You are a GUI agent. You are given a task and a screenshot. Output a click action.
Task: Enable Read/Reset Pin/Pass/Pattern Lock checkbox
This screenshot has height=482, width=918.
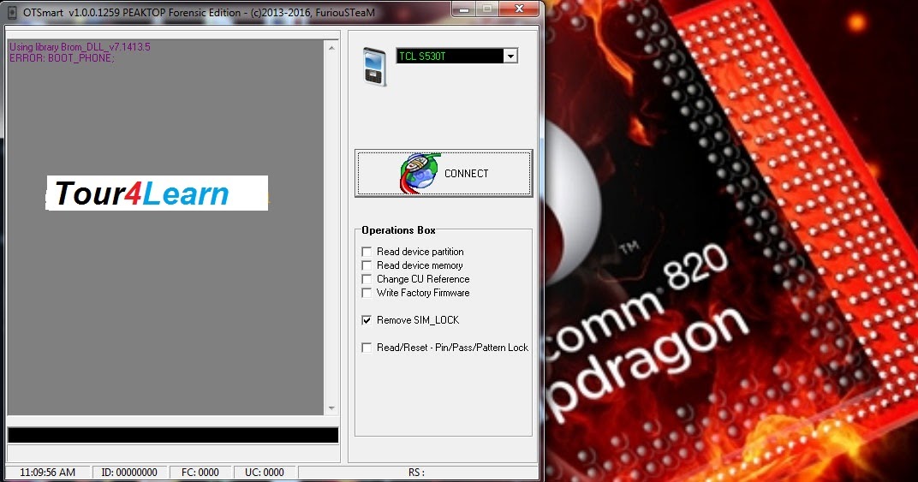[x=367, y=348]
